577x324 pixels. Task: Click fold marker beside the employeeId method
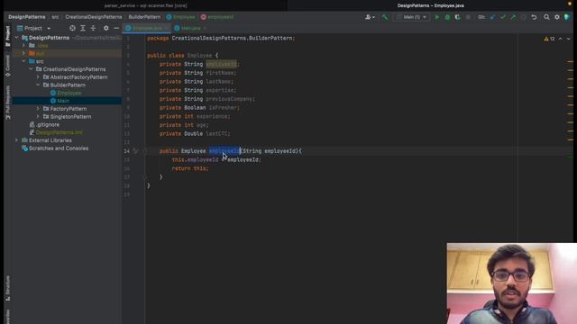145,150
